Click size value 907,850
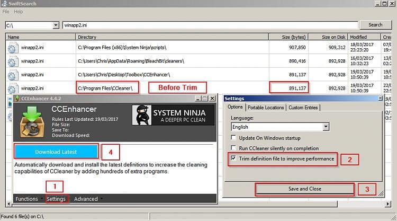 click(x=297, y=47)
